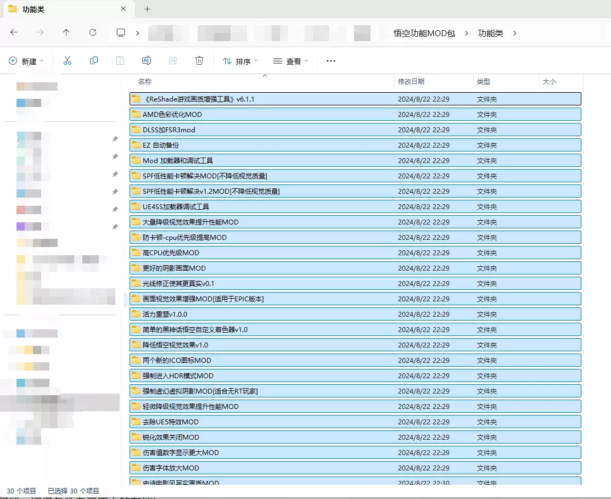Select the Rename icon on the toolbar
This screenshot has height=499, width=611.
pos(146,60)
